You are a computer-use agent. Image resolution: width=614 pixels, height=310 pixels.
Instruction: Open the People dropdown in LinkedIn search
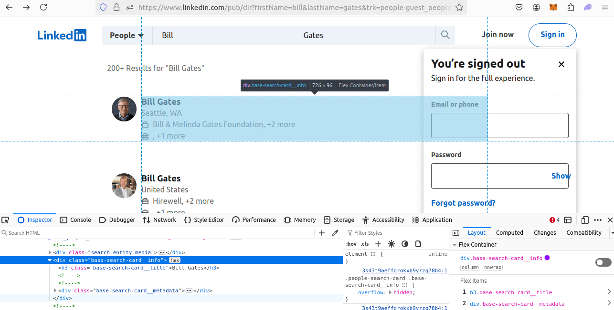(x=127, y=35)
